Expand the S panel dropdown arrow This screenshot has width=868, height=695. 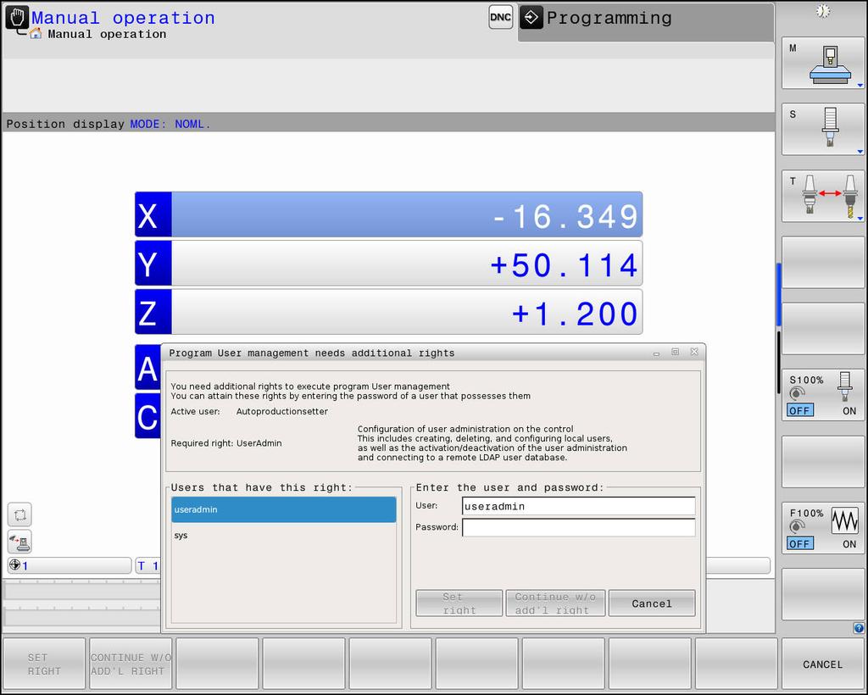pos(860,152)
